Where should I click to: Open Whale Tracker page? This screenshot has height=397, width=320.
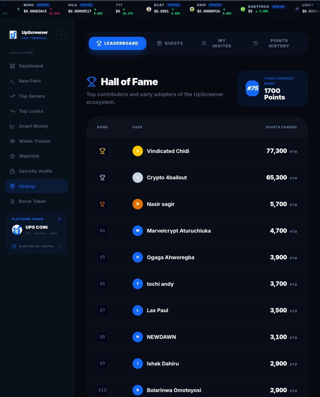pyautogui.click(x=36, y=141)
